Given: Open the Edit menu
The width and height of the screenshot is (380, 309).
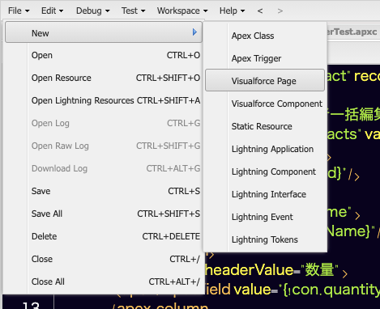Looking at the screenshot, I should (x=52, y=11).
